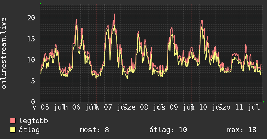267x139 pixels.
Task: Click the 08 júl date label
Action: (x=152, y=107)
